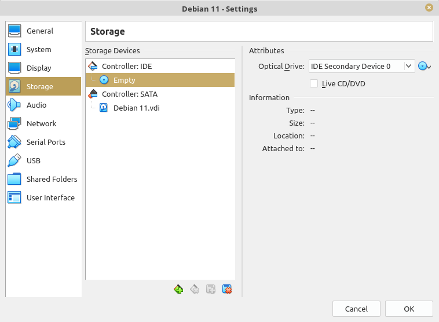Click the SATA controller chip icon
Image resolution: width=439 pixels, height=322 pixels.
[93, 94]
